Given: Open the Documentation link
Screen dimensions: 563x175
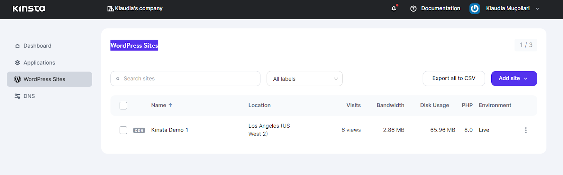Looking at the screenshot, I should point(441,8).
